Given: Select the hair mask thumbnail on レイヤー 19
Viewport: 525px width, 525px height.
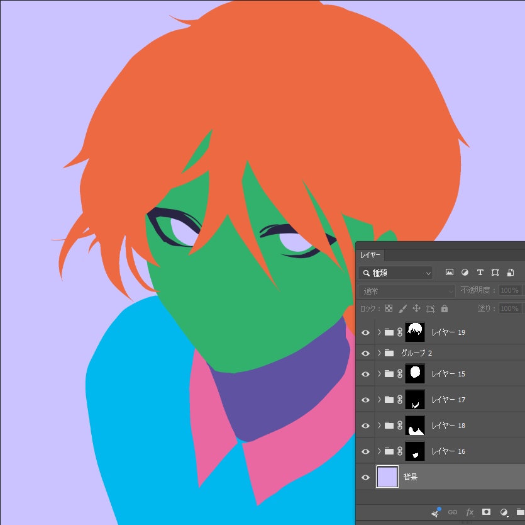Looking at the screenshot, I should coord(415,332).
